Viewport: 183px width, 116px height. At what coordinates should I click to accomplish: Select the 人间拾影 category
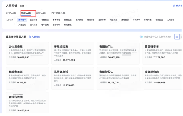click(x=171, y=20)
